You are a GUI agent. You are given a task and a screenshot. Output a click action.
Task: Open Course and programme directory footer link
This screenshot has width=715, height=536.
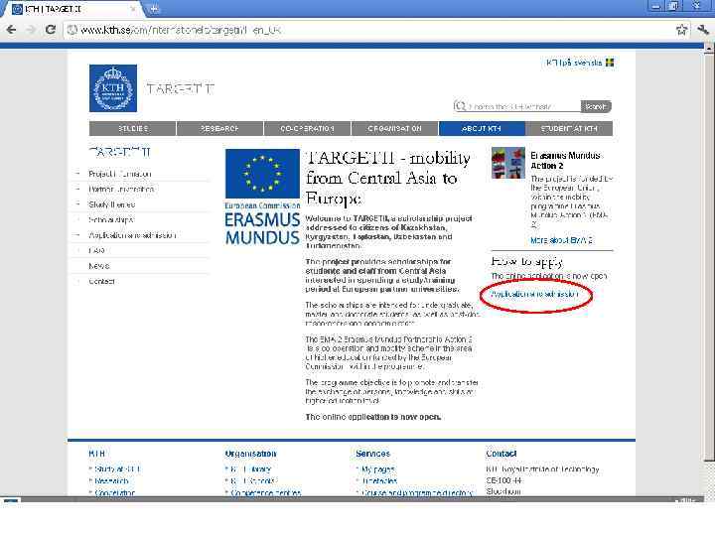417,492
